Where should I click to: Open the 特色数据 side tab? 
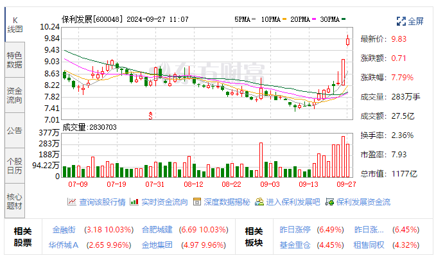click(x=14, y=60)
